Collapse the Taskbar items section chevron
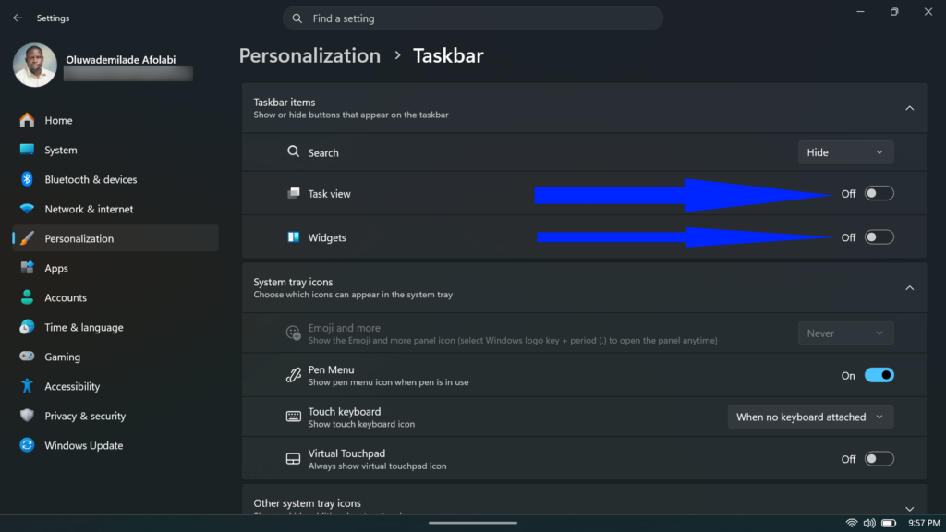The width and height of the screenshot is (946, 532). click(x=909, y=108)
